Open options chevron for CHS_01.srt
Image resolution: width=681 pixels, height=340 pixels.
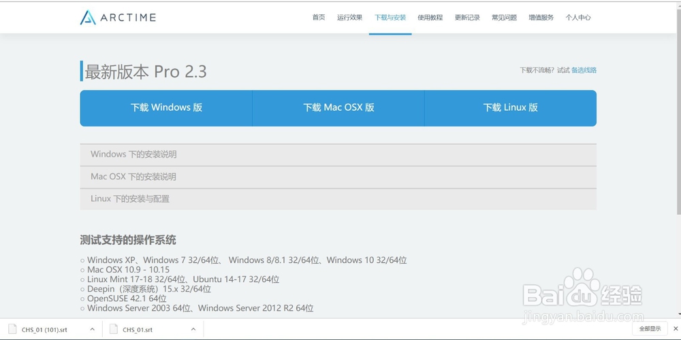coord(193,329)
